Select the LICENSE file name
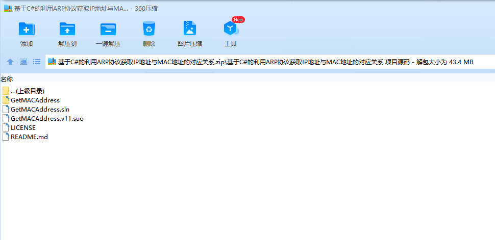The image size is (495, 240). [x=23, y=128]
